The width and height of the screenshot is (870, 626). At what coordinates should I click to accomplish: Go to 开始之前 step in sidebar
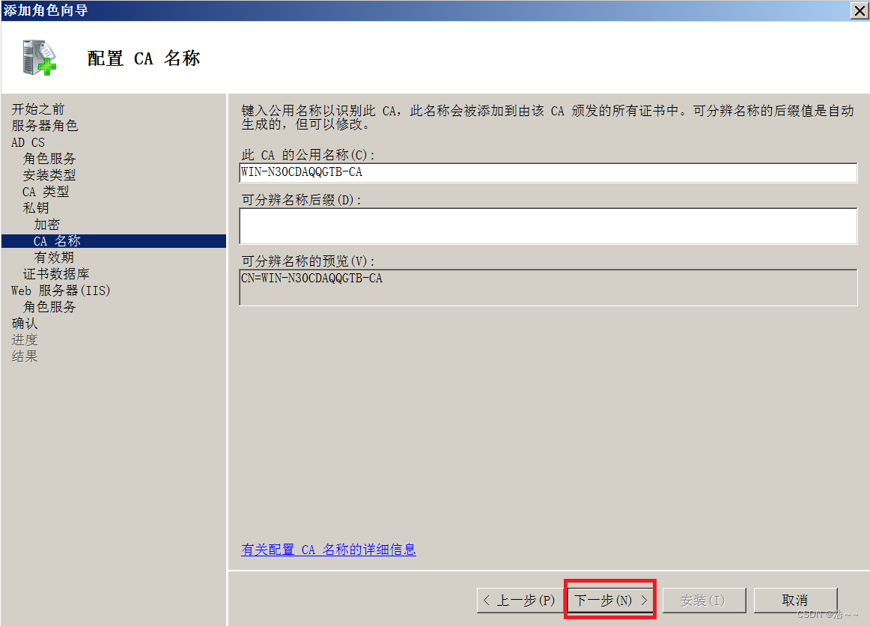(x=37, y=109)
